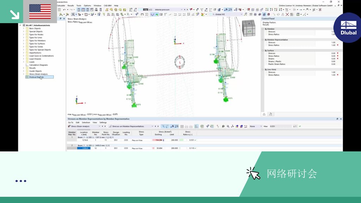The width and height of the screenshot is (361, 203).
Task: Click the result diagram display icon
Action: 152,14
